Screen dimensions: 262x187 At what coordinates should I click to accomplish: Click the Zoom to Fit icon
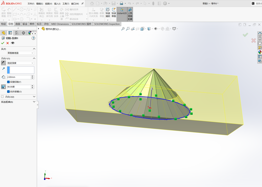pyautogui.click(x=123, y=29)
